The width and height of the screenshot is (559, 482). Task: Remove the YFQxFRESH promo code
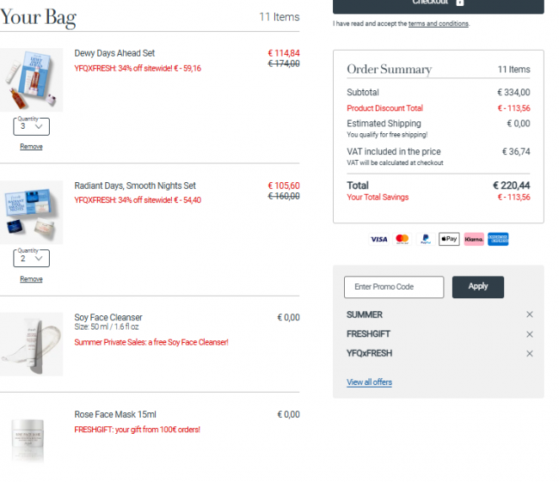tap(530, 353)
